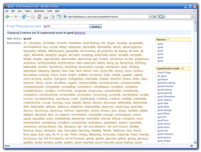Click the vertical scrollbar thumb

coord(195,27)
